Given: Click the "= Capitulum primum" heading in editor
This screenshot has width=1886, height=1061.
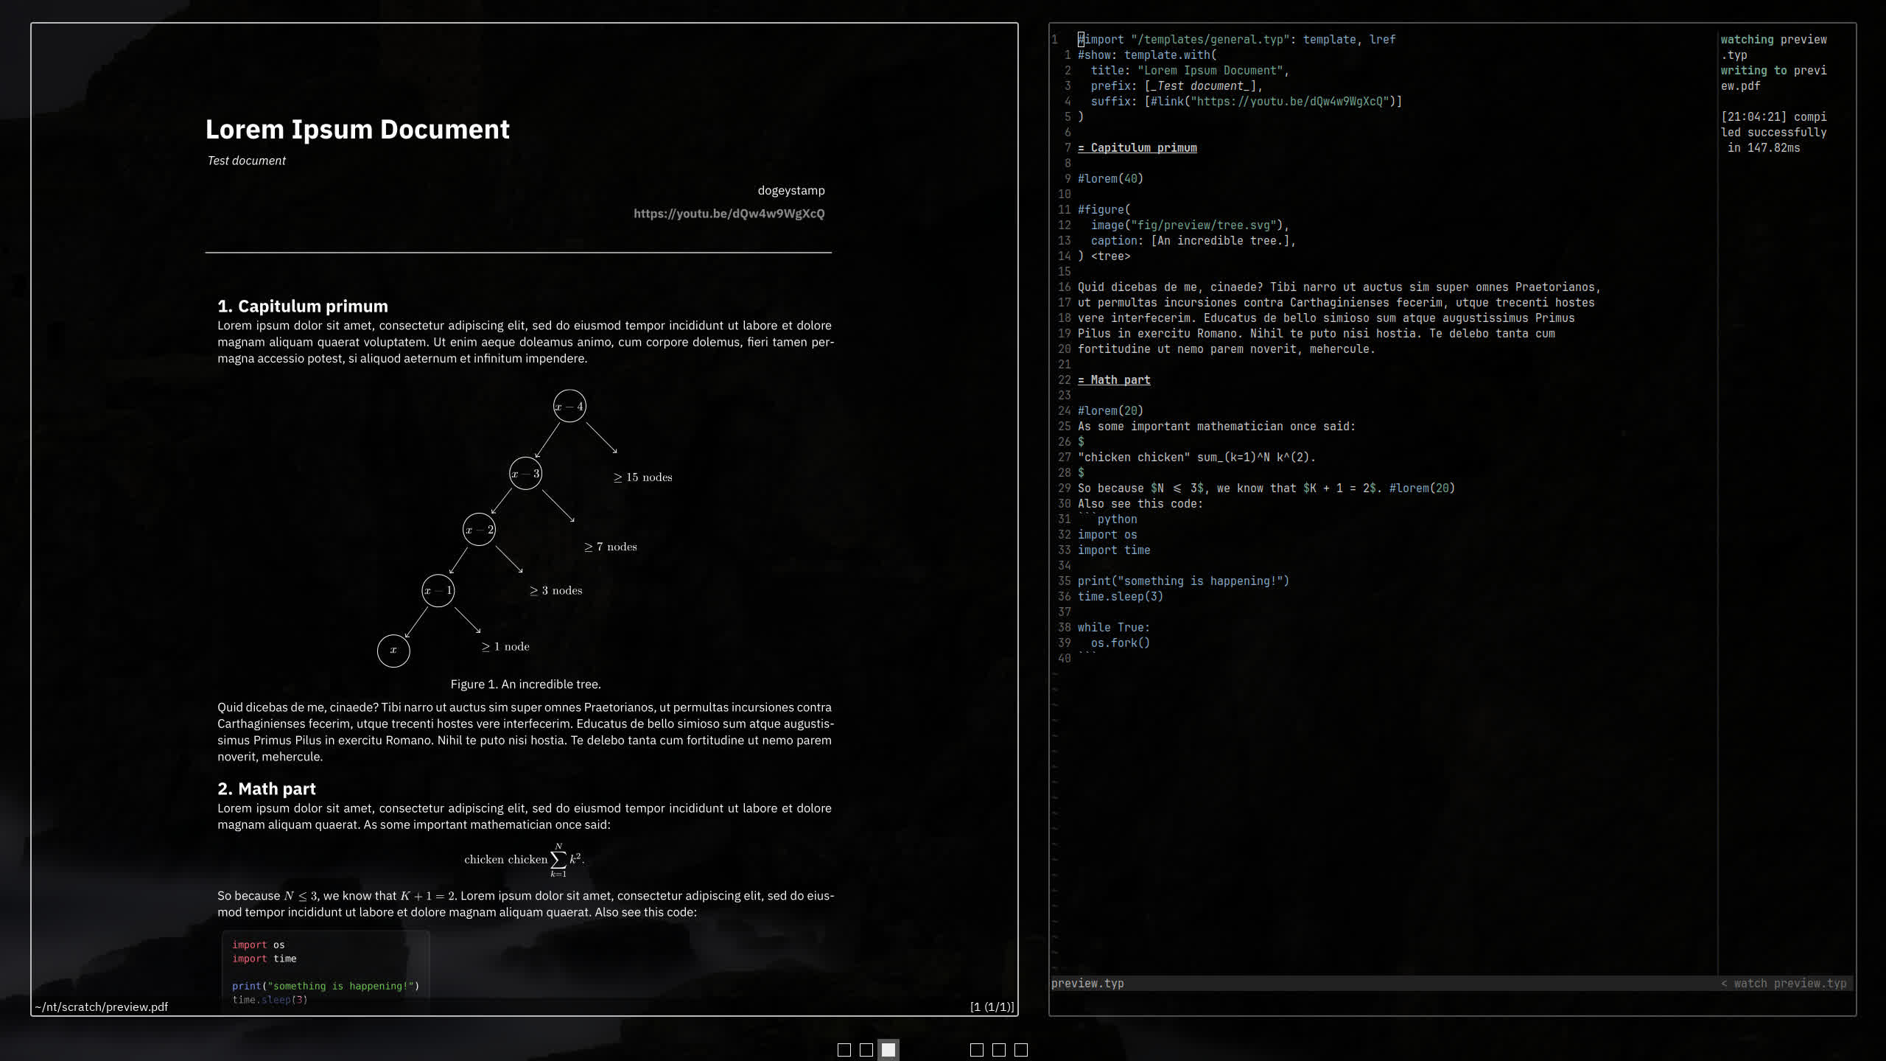Looking at the screenshot, I should 1137,148.
